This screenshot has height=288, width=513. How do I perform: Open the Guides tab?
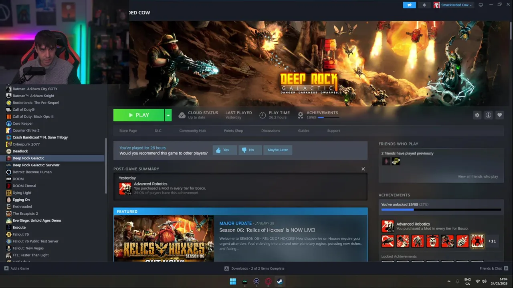pos(303,131)
